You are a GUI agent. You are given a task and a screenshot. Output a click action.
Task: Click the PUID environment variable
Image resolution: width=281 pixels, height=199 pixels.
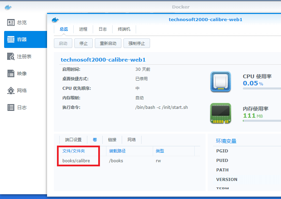222,160
